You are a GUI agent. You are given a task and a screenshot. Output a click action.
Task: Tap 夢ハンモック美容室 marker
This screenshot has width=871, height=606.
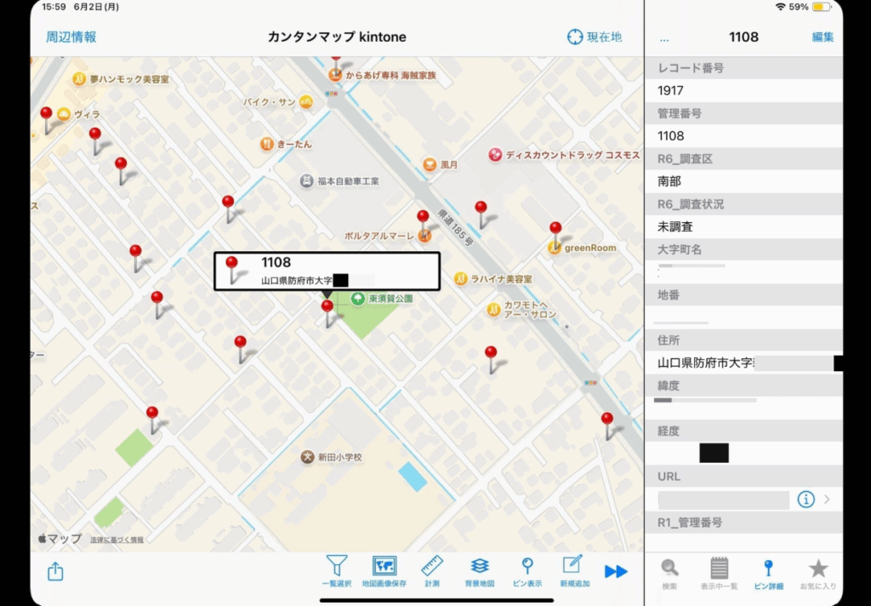pos(79,79)
